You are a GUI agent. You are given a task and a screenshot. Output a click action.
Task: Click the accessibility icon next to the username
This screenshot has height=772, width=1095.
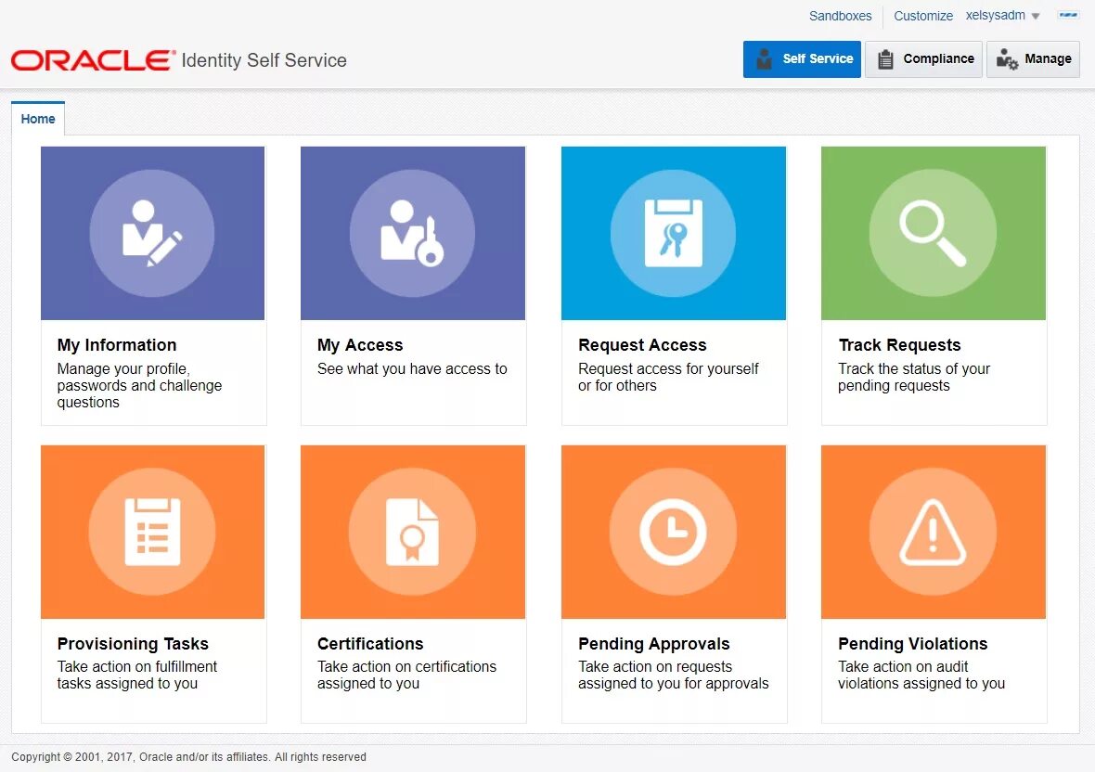point(1068,15)
